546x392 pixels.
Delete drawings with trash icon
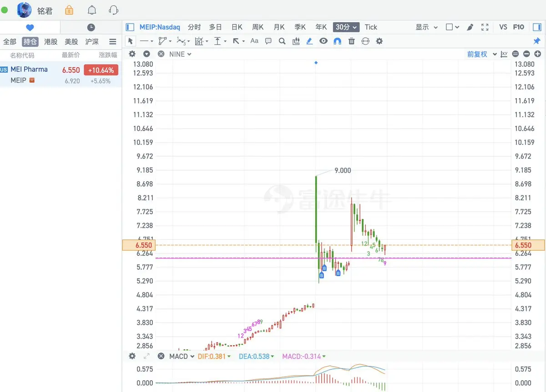coord(351,41)
